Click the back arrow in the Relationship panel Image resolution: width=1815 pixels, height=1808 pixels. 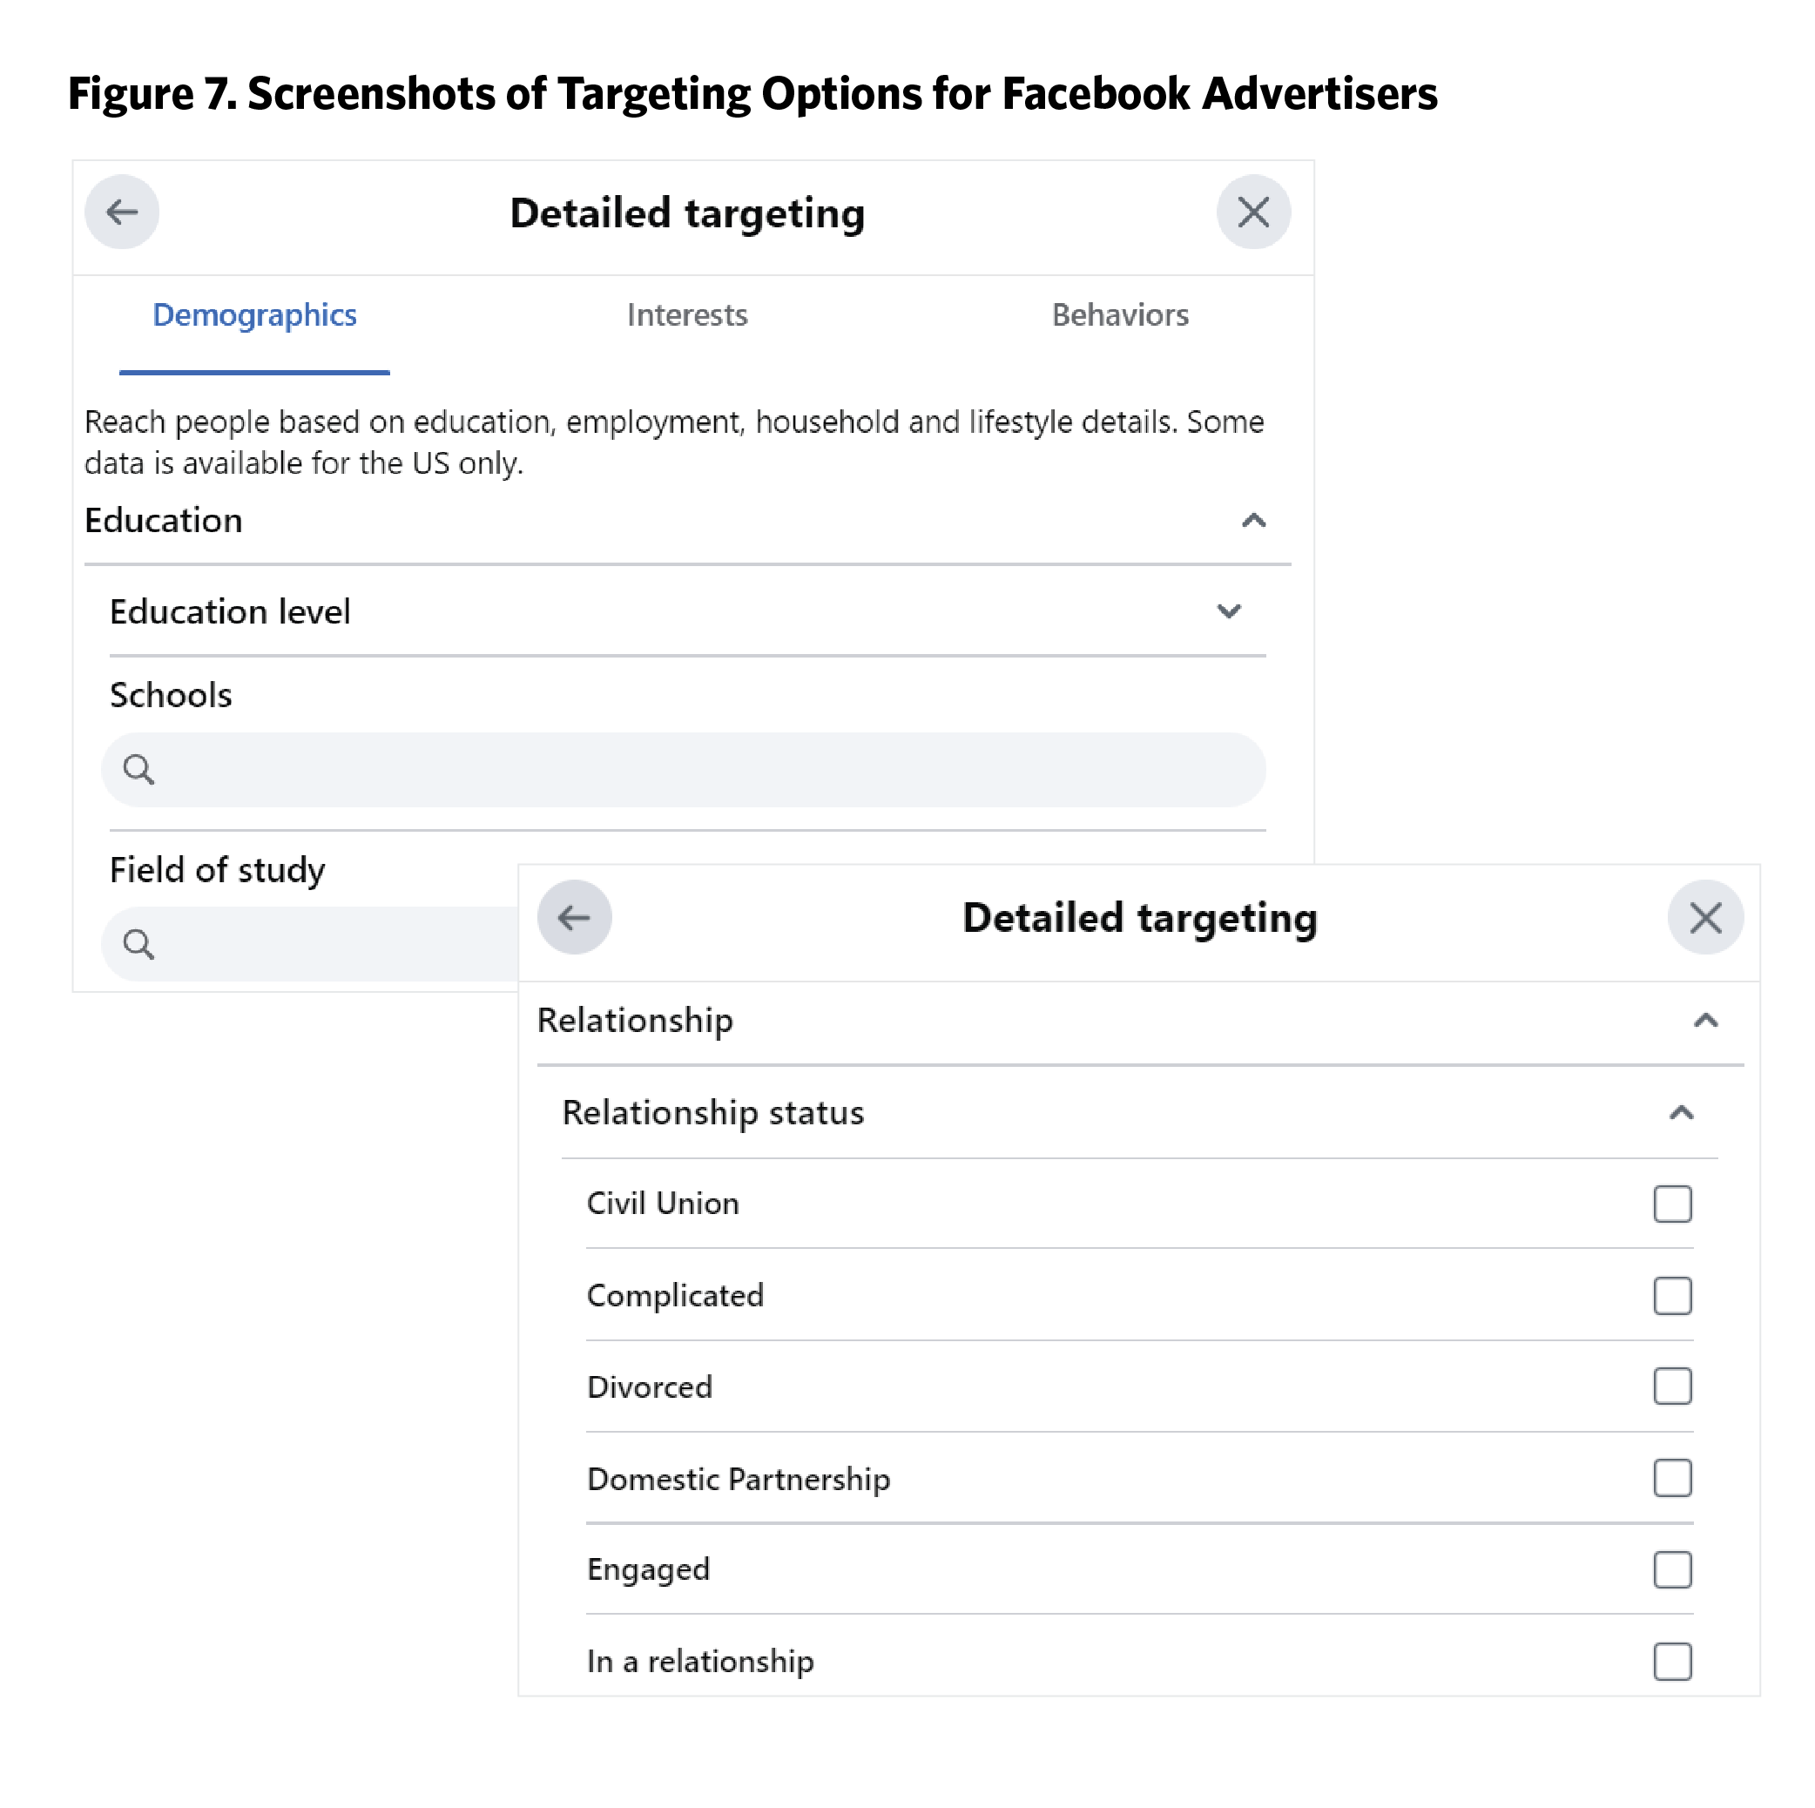point(574,917)
